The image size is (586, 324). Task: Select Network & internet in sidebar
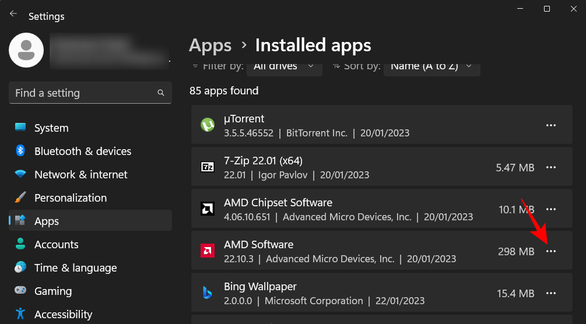[80, 175]
